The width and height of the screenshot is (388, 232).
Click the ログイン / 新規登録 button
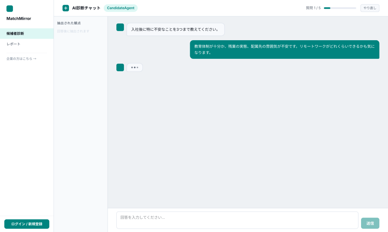coord(27,224)
